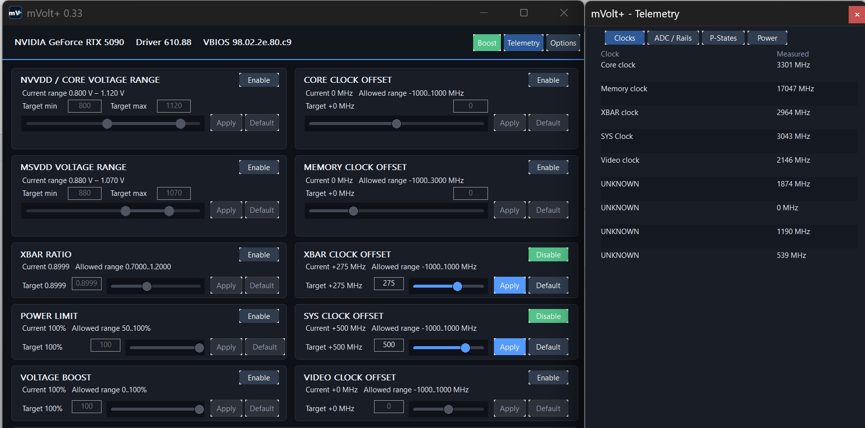Reset XBAR Ratio to Default
This screenshot has height=428, width=865.
click(262, 286)
